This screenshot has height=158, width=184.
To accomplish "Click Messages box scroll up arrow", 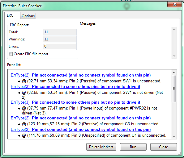I will 174,29.
